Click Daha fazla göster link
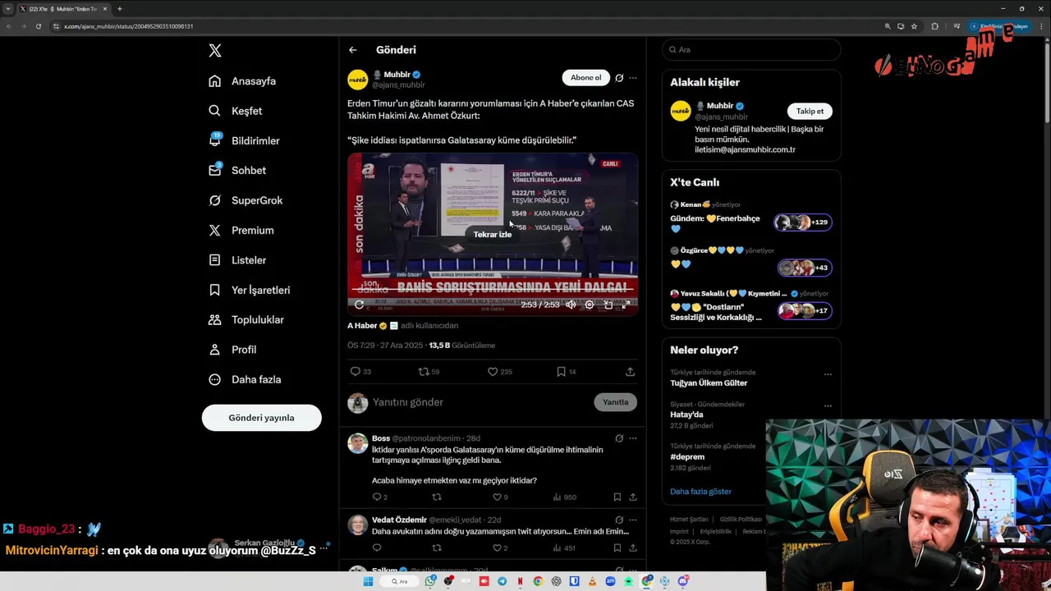 click(700, 492)
